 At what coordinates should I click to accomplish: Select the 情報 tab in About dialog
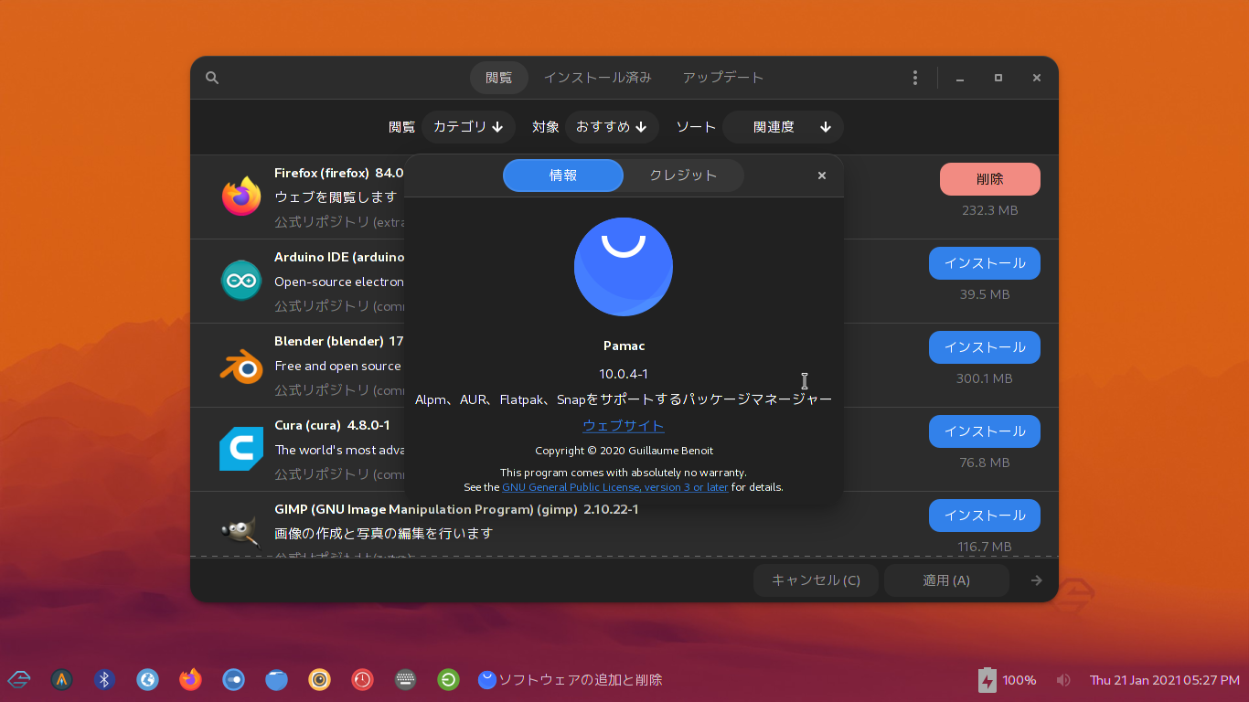point(563,175)
